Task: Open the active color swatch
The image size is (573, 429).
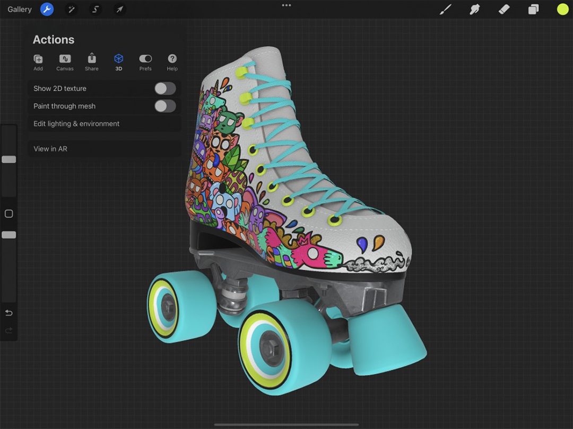Action: [562, 9]
